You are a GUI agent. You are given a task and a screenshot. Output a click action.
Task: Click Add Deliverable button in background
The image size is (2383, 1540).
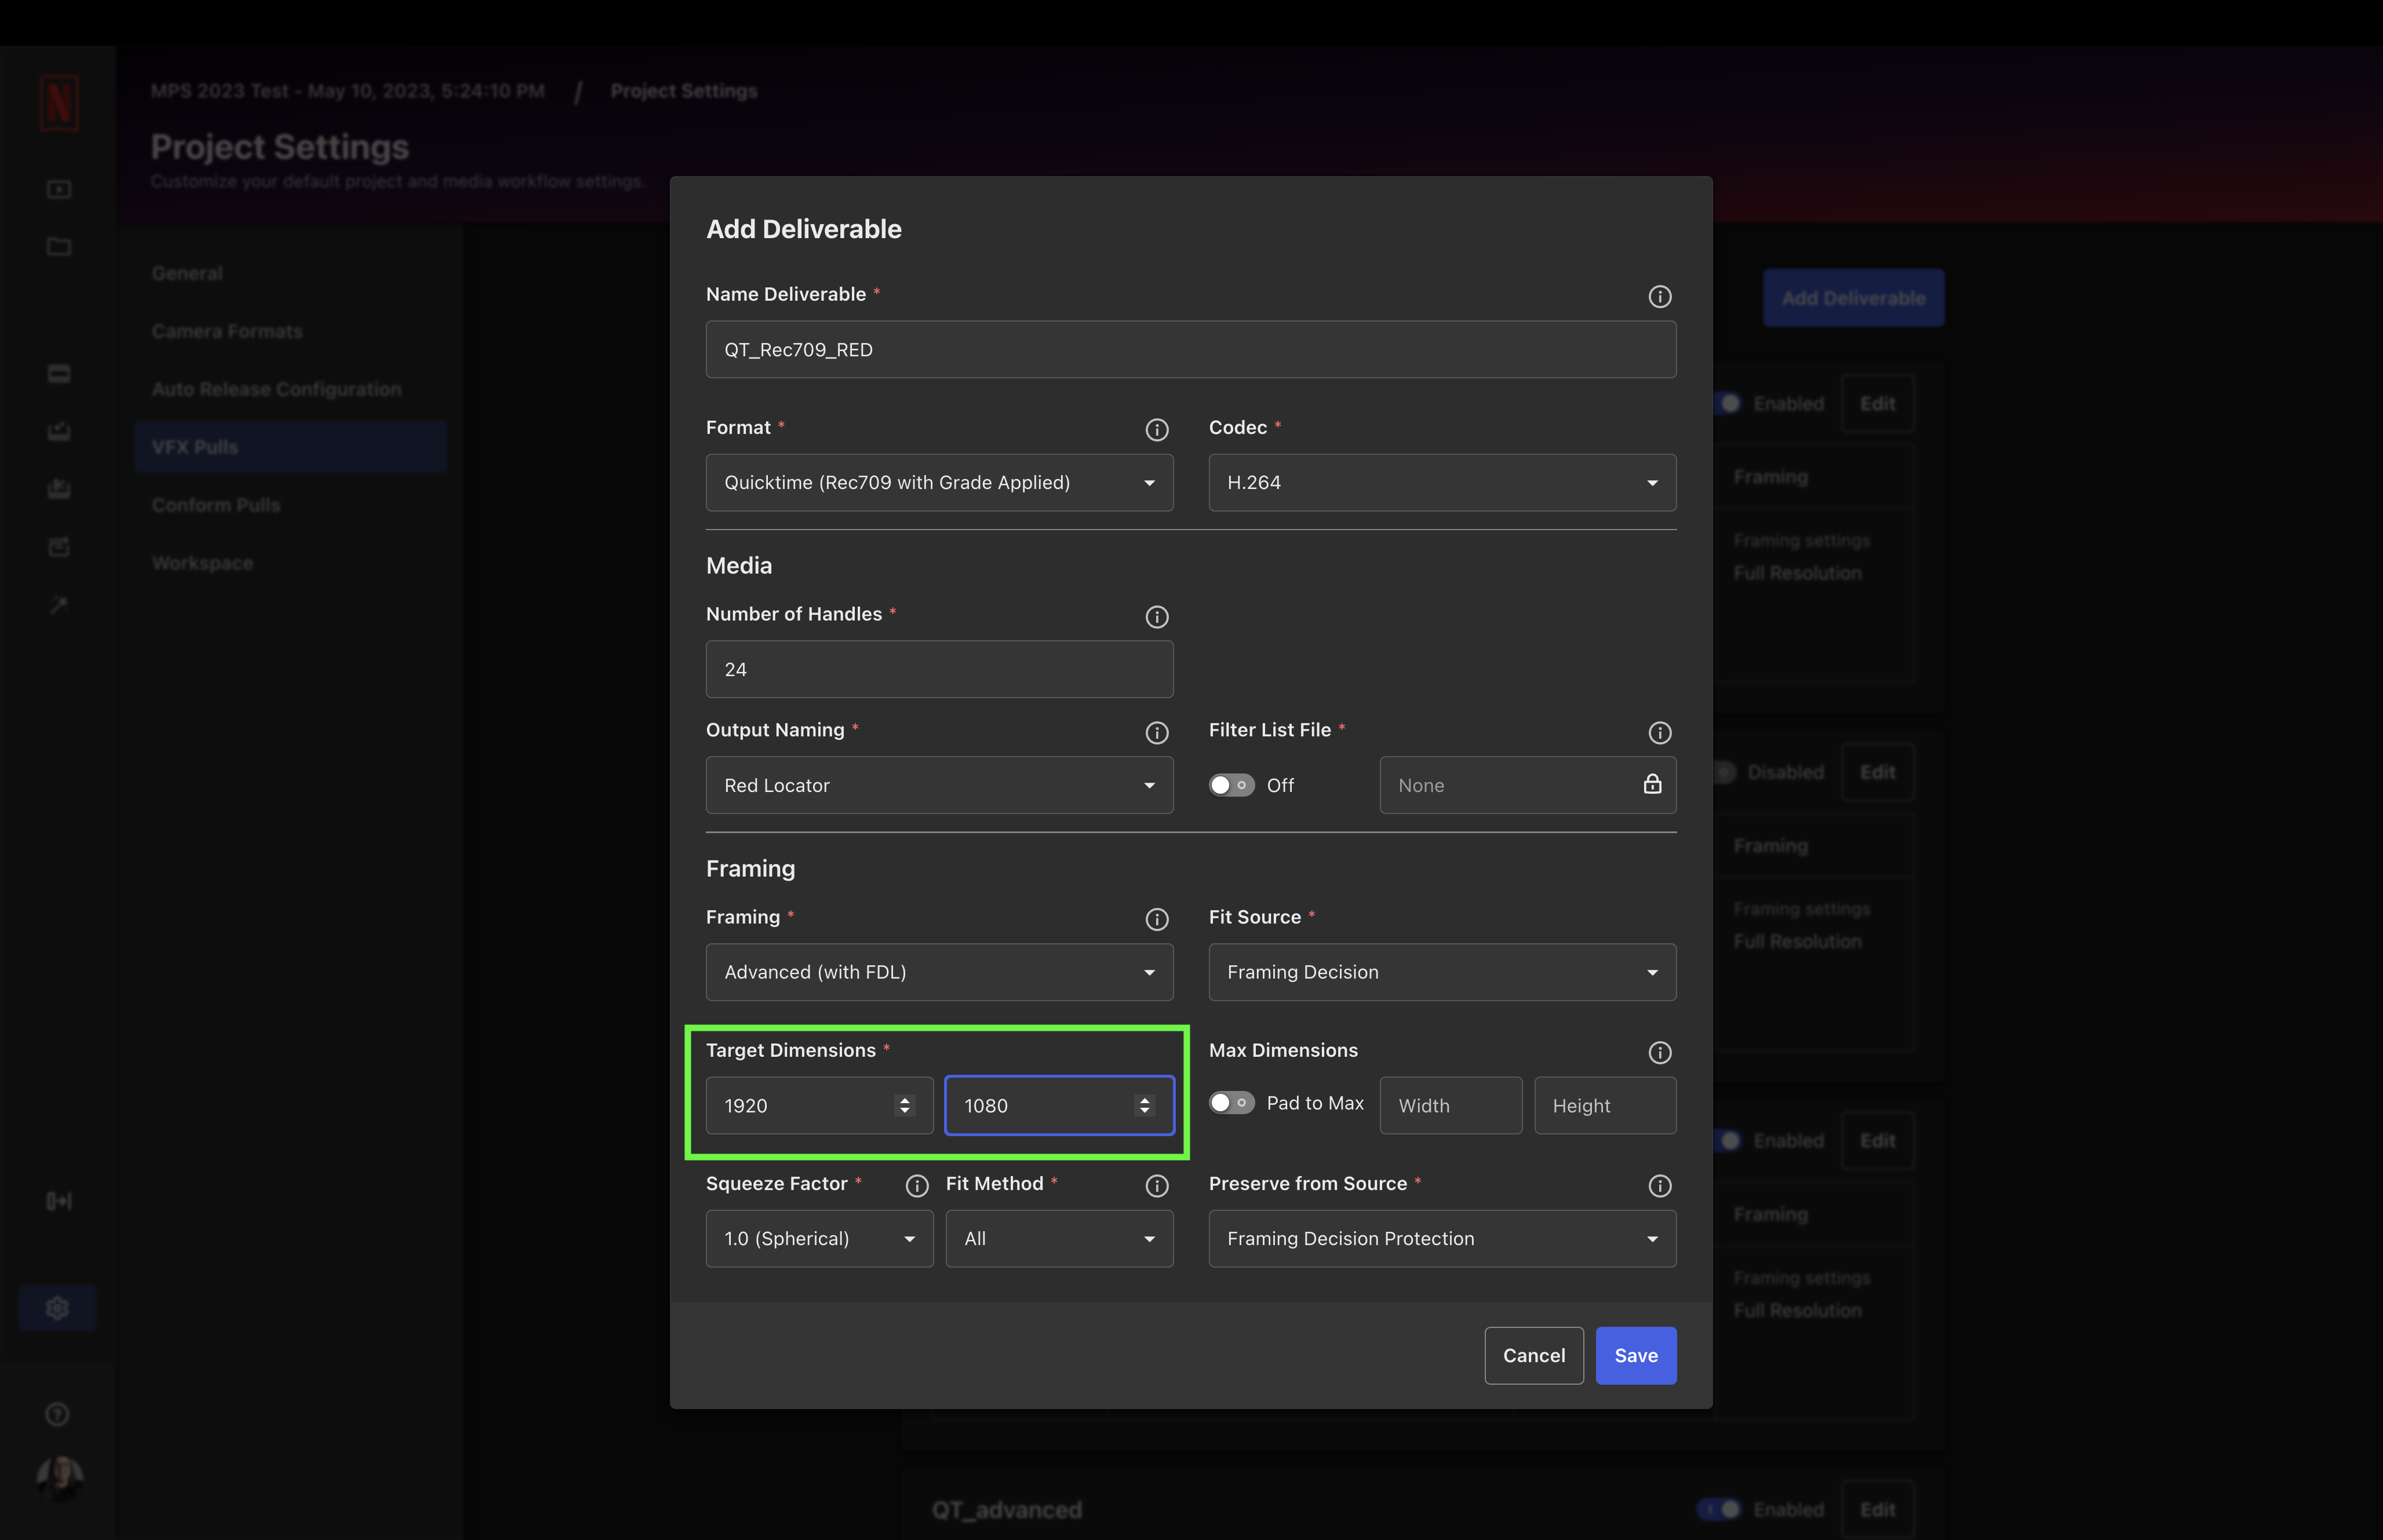1853,298
